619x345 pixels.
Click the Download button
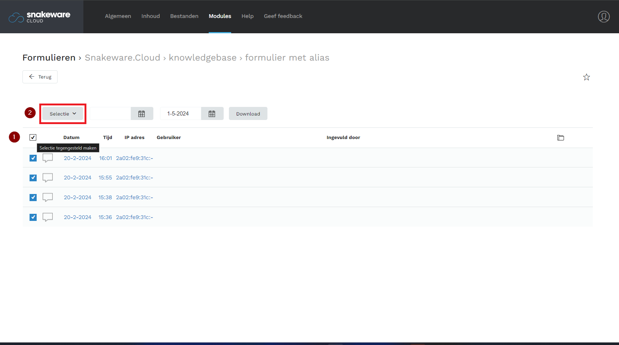click(248, 114)
